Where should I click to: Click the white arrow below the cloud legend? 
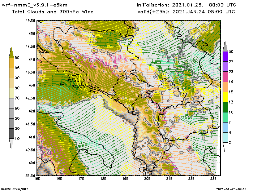[x=12, y=143]
